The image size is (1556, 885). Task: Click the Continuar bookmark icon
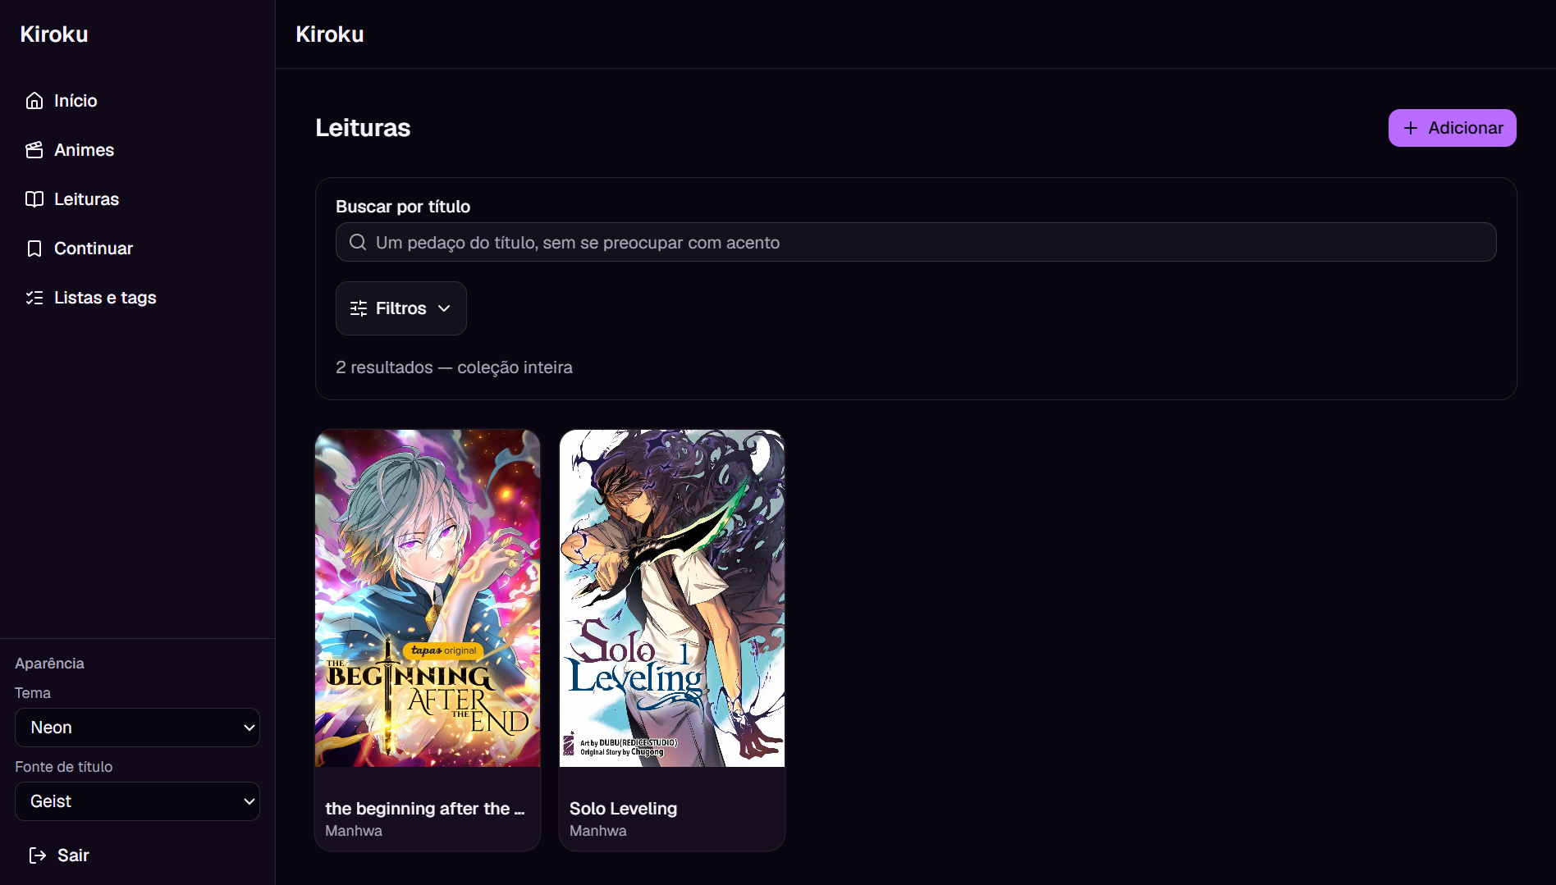(x=34, y=249)
